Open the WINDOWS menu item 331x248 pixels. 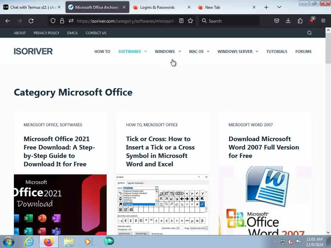(x=165, y=51)
